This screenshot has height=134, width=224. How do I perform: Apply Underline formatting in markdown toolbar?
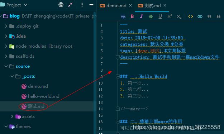(160, 16)
